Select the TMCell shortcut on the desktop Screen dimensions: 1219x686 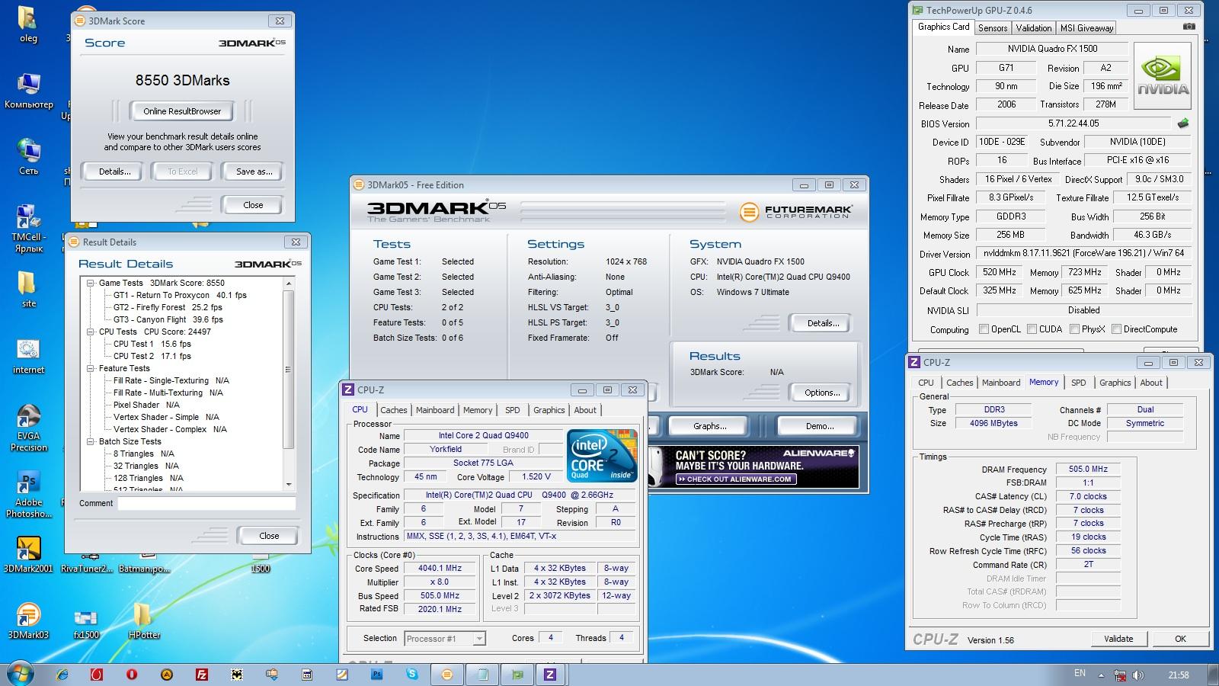28,228
